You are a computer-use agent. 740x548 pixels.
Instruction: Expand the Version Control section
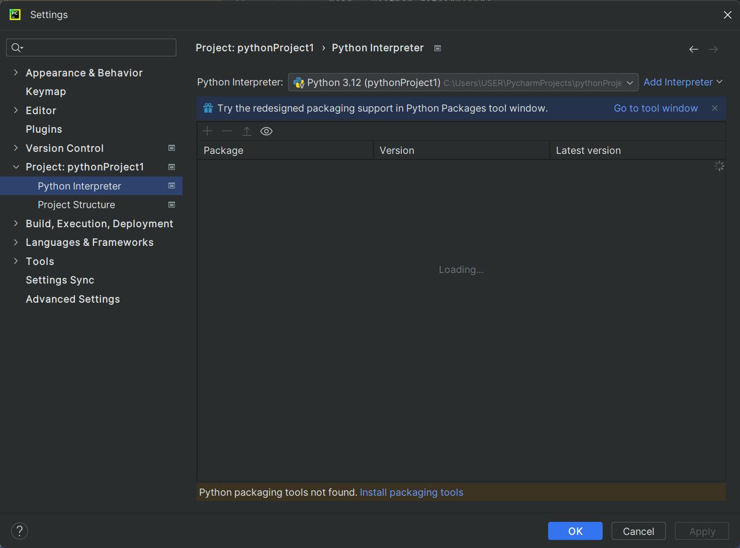click(16, 148)
